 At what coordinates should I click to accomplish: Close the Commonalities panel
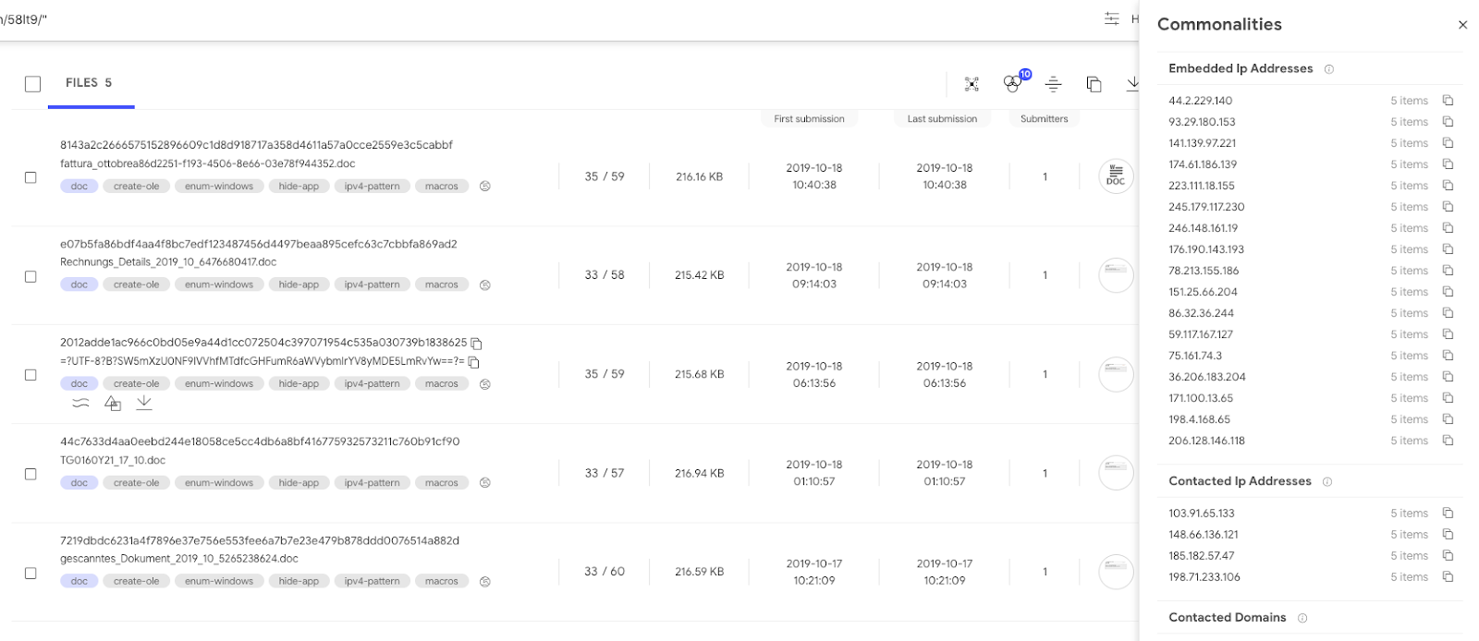pyautogui.click(x=1462, y=25)
